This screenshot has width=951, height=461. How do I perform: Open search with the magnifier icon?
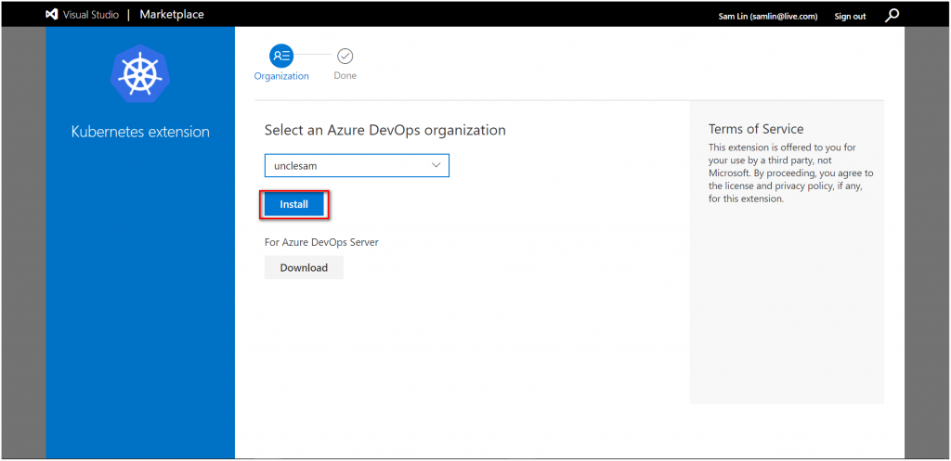[892, 15]
